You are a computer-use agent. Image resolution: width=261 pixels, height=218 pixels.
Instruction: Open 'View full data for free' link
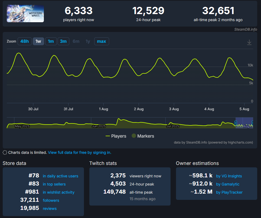tap(80, 152)
